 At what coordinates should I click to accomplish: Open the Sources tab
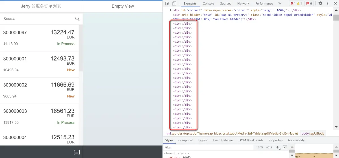pyautogui.click(x=226, y=3)
